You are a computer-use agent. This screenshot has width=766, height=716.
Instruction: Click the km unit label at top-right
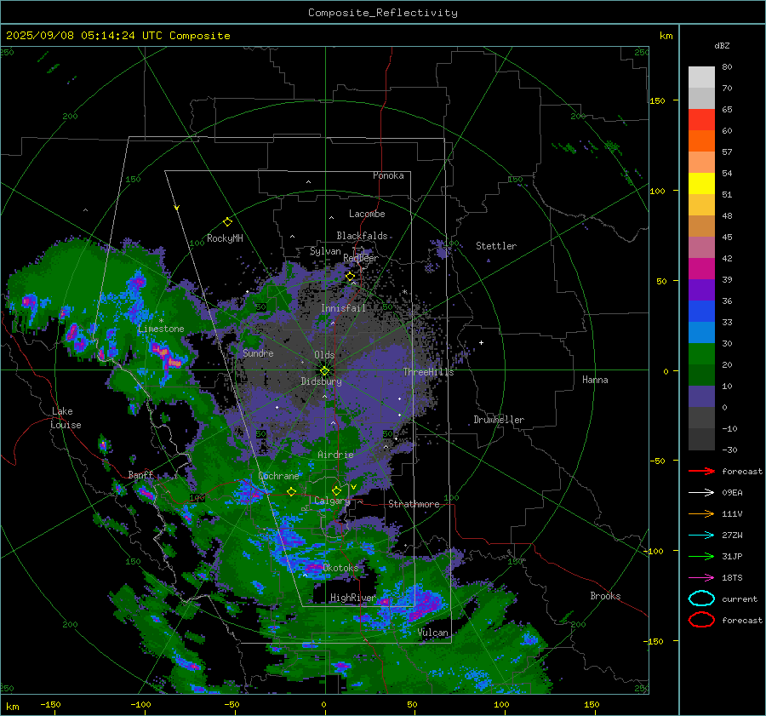[x=666, y=36]
